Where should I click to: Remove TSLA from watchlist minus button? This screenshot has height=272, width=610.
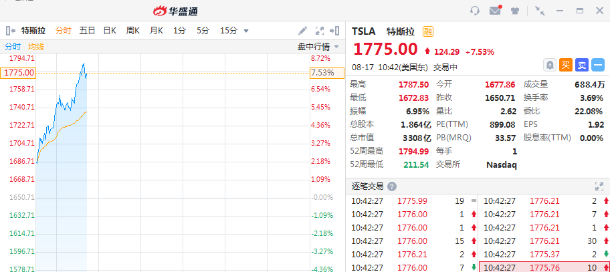coord(597,65)
